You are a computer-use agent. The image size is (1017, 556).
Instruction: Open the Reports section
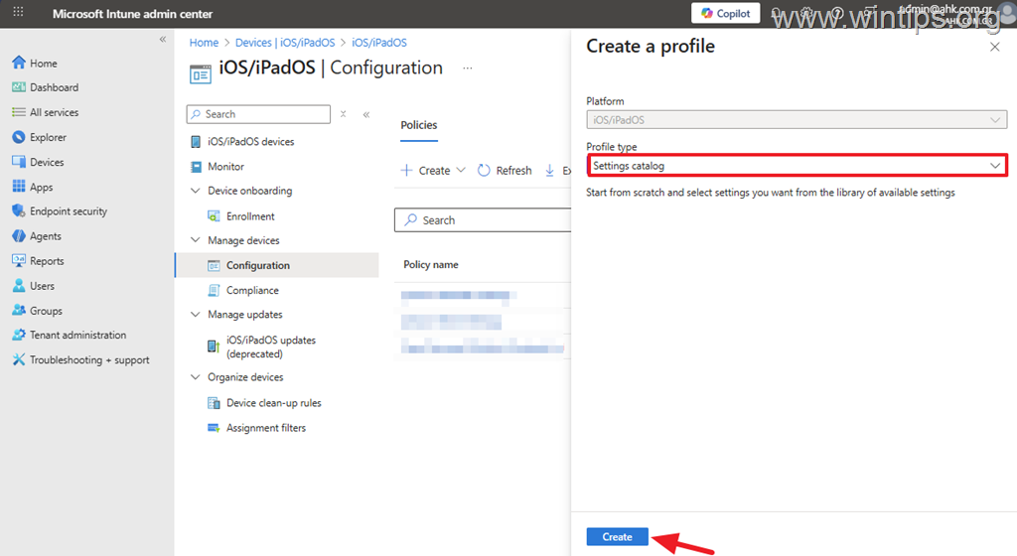(x=47, y=261)
